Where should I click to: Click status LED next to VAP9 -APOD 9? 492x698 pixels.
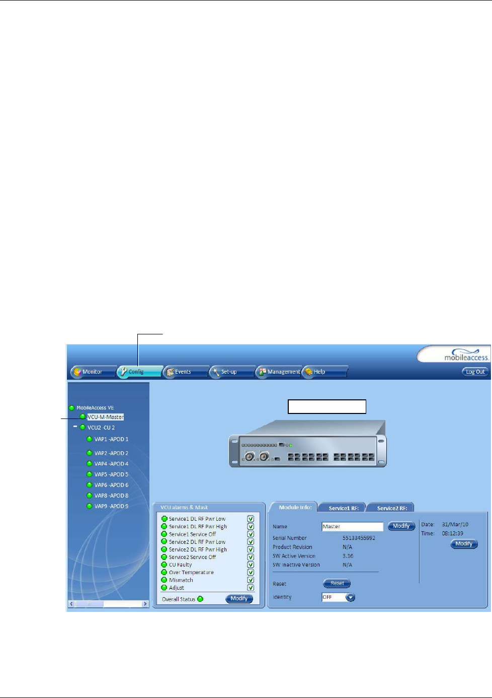(x=90, y=506)
